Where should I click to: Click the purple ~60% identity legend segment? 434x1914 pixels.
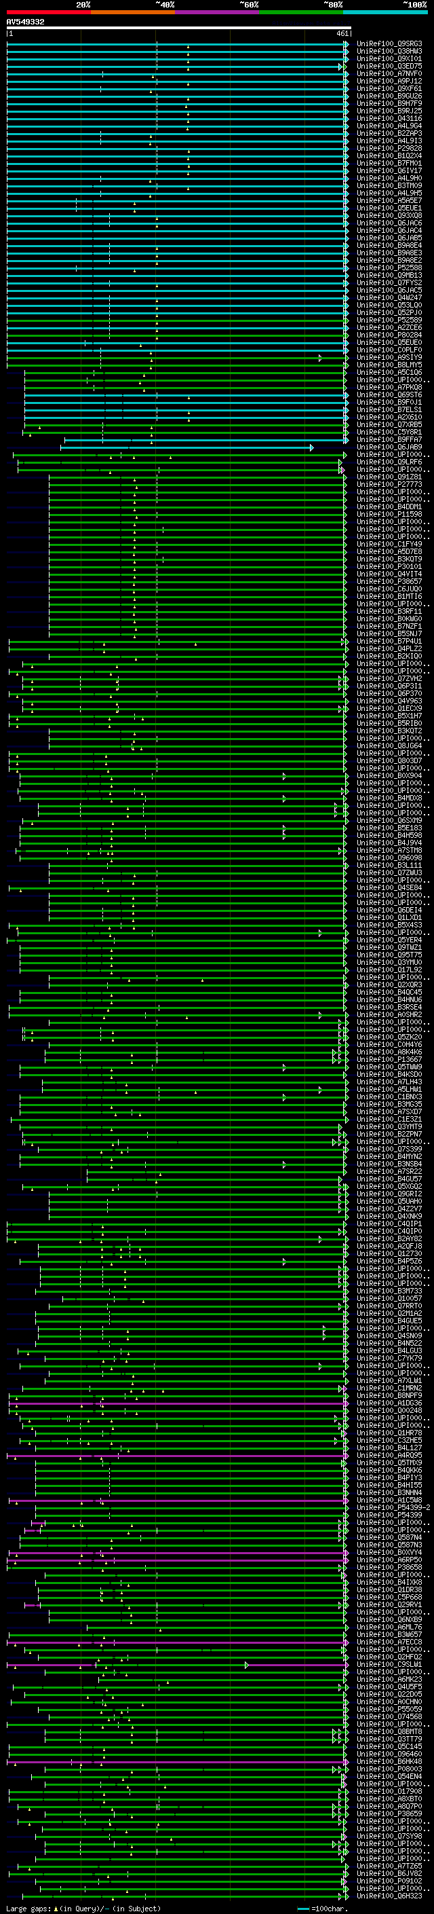[x=218, y=13]
